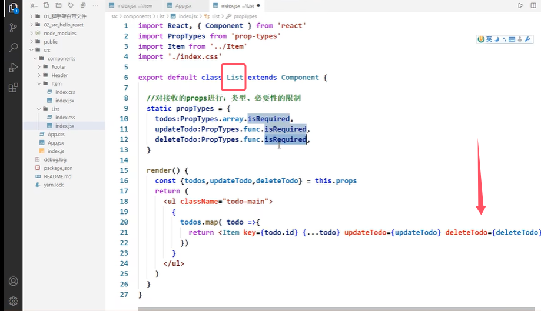The height and width of the screenshot is (311, 541).
Task: Open the Run and Debug view
Action: 13,67
